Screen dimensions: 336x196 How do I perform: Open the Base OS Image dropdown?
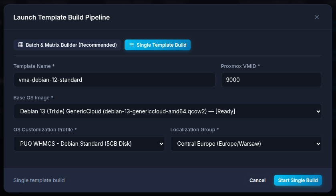pos(167,111)
